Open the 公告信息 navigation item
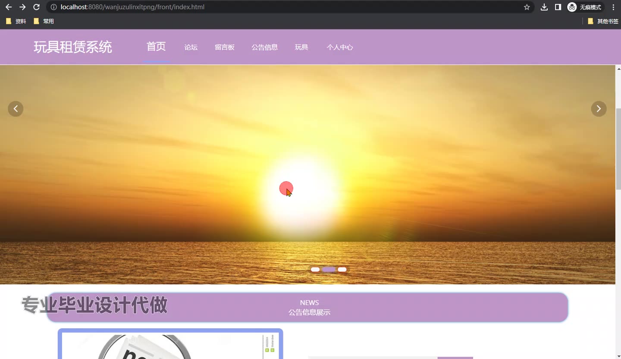This screenshot has height=359, width=621. tap(265, 47)
